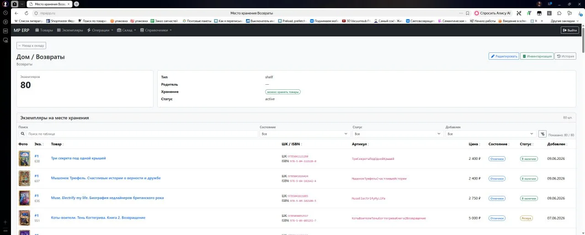Open book Три секрета под одной крышей
This screenshot has height=235, width=585.
pyautogui.click(x=78, y=158)
